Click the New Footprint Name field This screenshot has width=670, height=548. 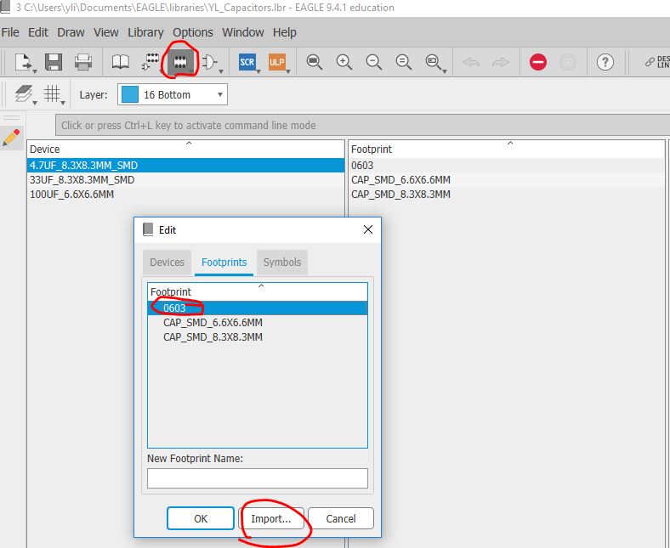point(257,478)
